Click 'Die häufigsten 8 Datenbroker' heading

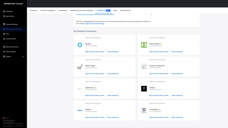pyautogui.click(x=85, y=31)
